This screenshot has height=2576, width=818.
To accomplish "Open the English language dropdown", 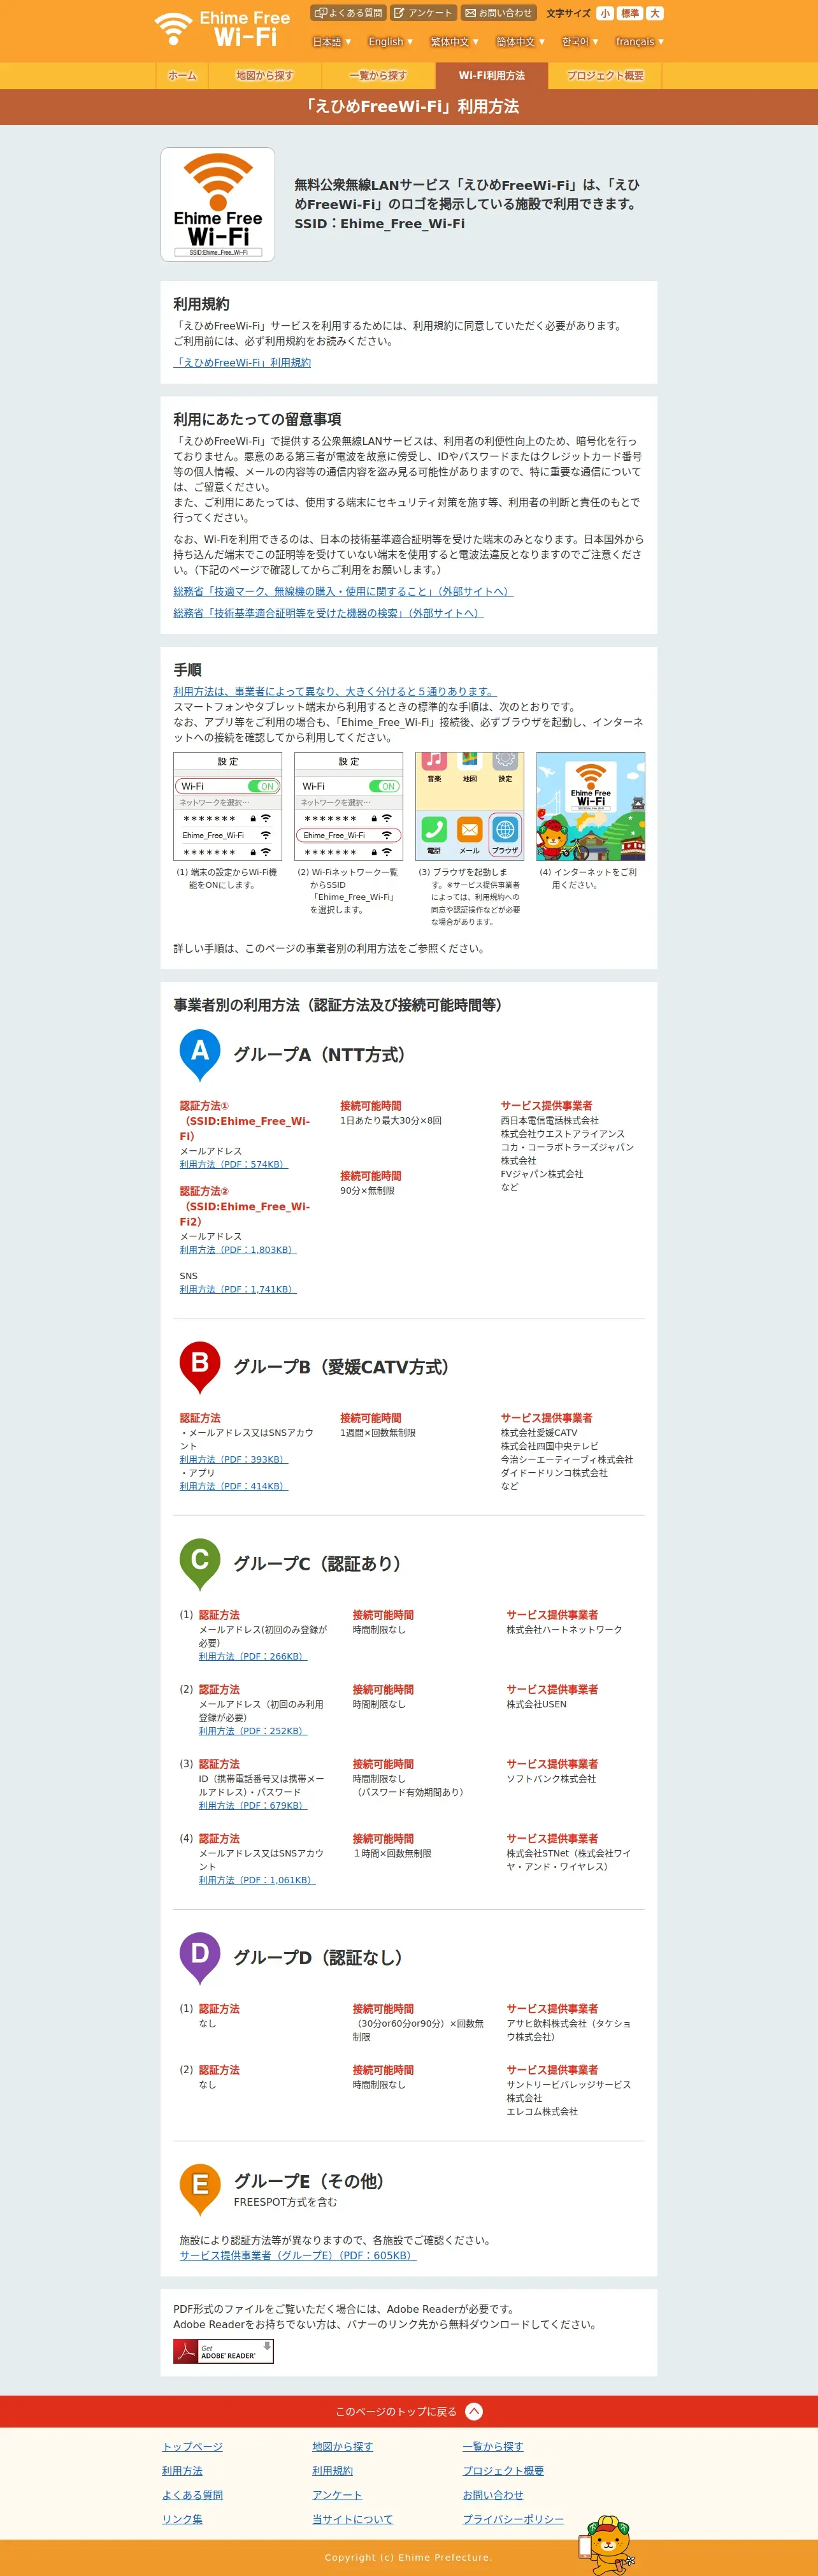I will (x=390, y=42).
